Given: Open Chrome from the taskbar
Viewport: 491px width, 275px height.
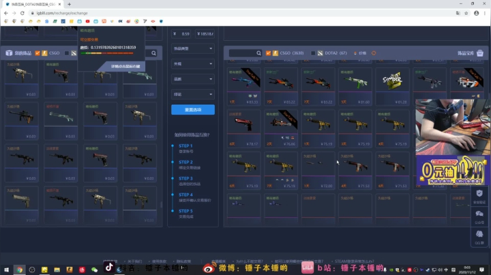Looking at the screenshot, I should pos(19,270).
